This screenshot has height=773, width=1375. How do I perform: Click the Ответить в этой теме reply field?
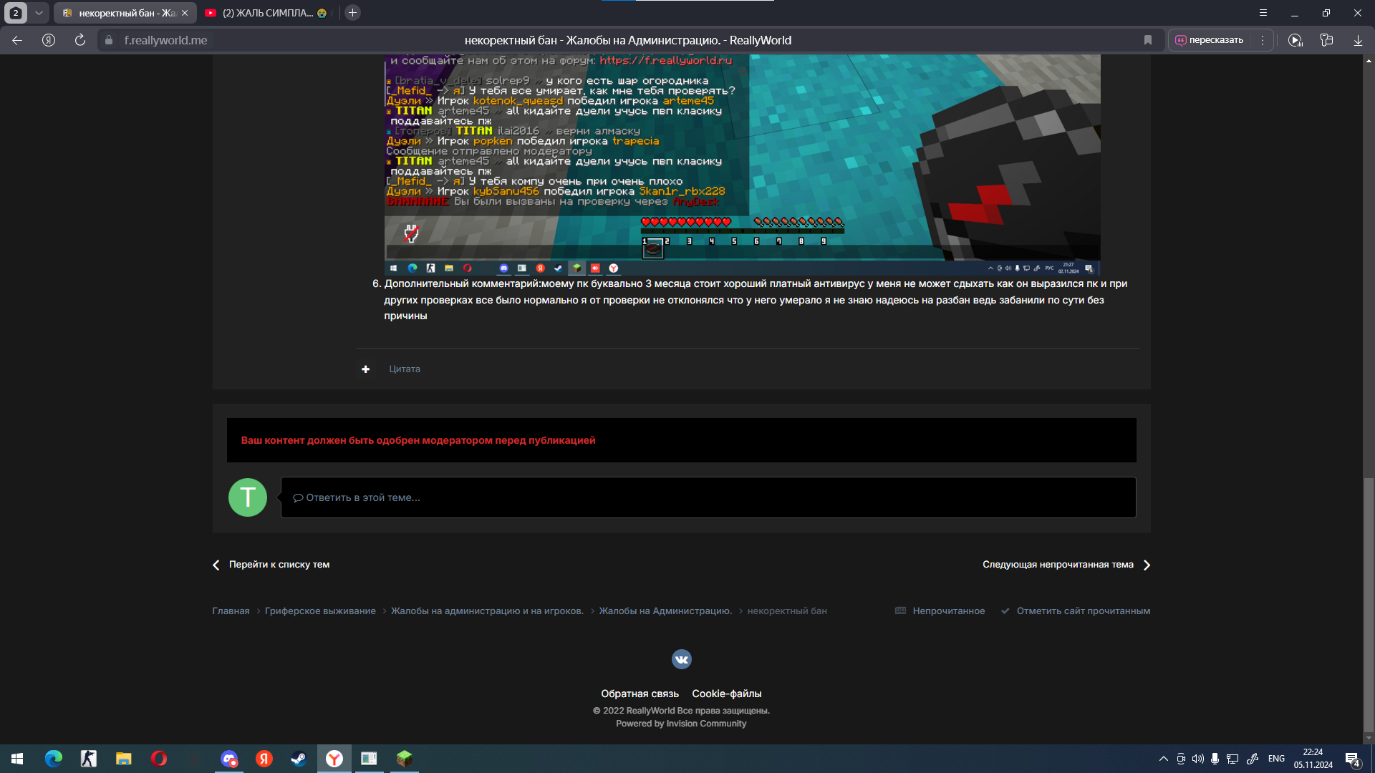pyautogui.click(x=708, y=497)
